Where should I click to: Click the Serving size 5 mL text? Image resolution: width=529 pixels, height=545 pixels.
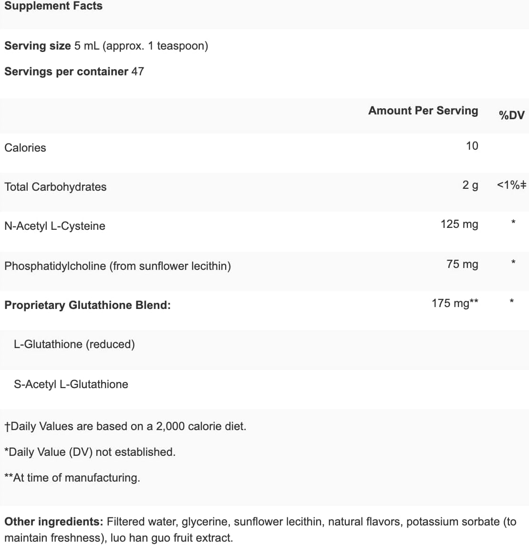click(106, 46)
